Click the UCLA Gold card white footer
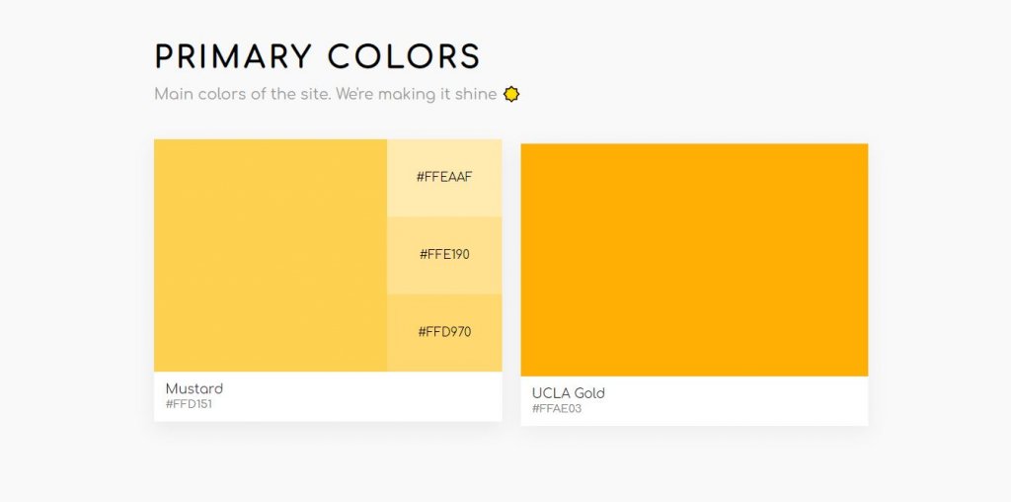Viewport: 1011px width, 502px height. point(694,400)
